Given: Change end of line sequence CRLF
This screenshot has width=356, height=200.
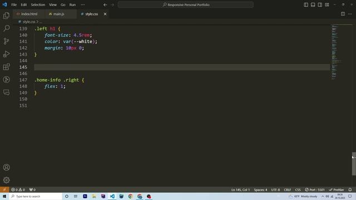Looking at the screenshot, I should [287, 189].
